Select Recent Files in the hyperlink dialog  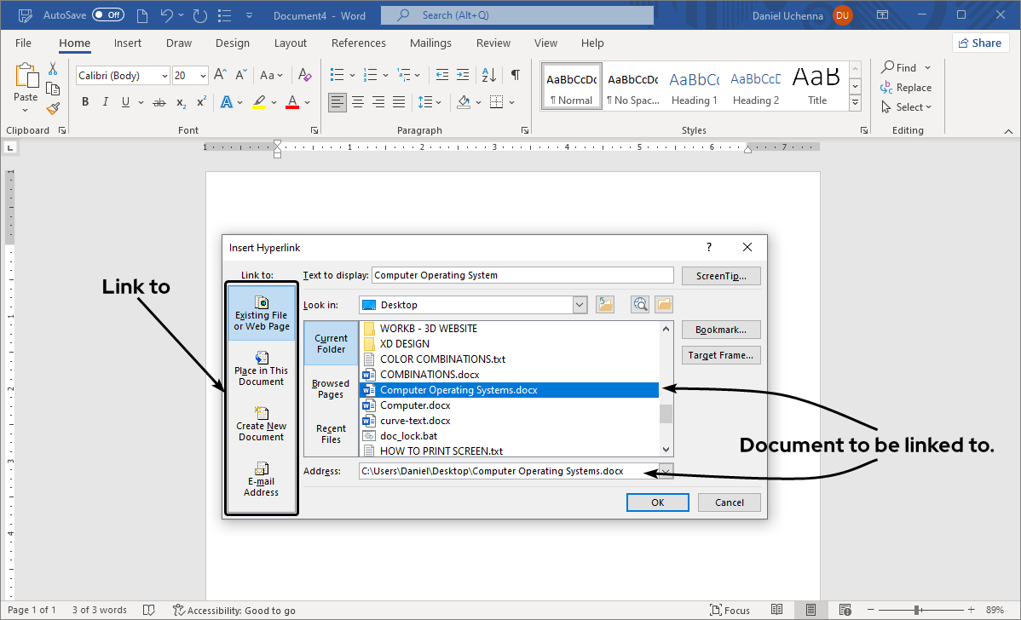click(330, 433)
